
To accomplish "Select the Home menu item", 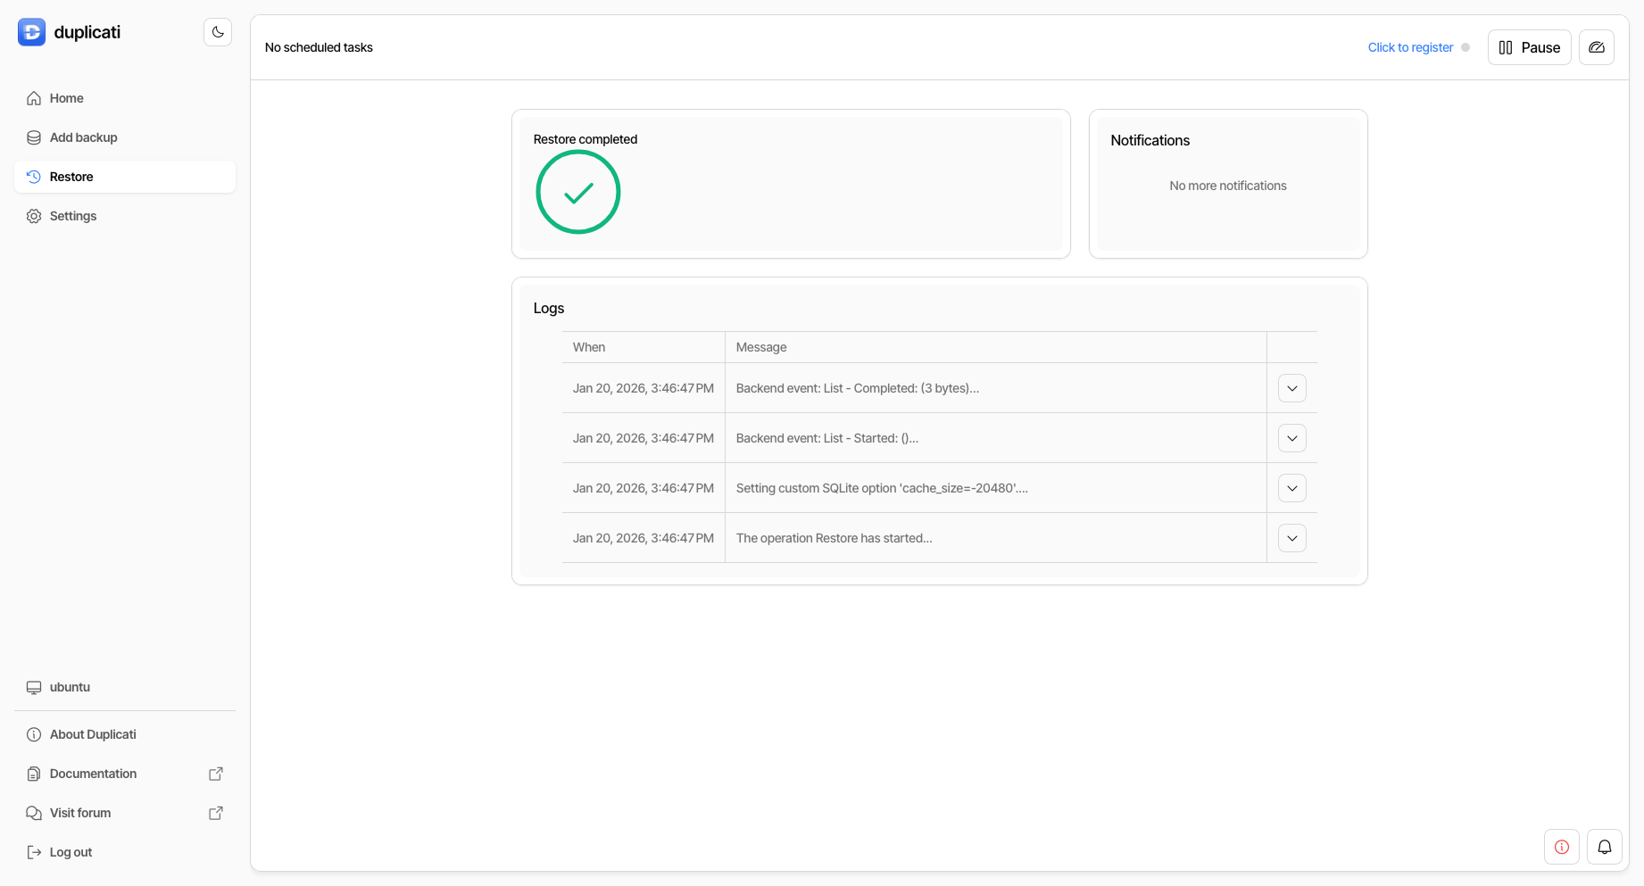I will pos(66,98).
